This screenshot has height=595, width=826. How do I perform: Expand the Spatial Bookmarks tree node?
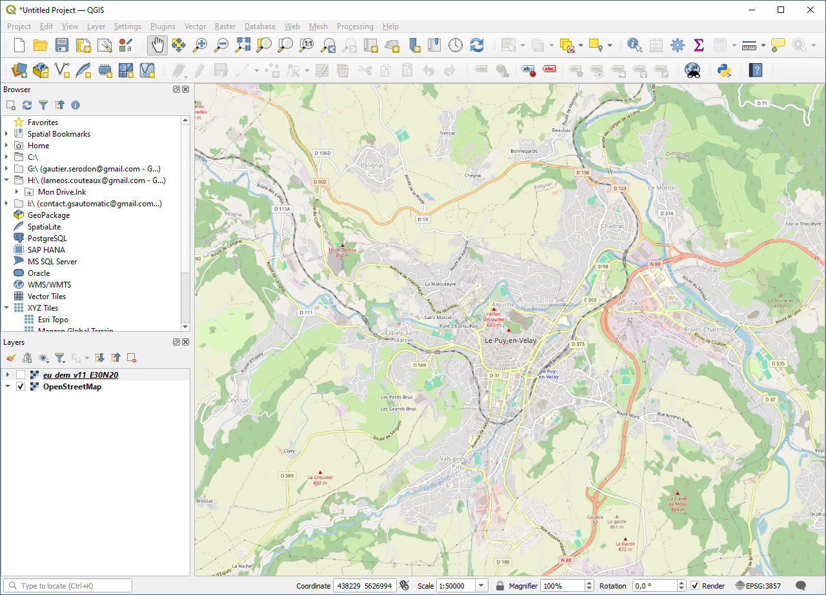6,134
